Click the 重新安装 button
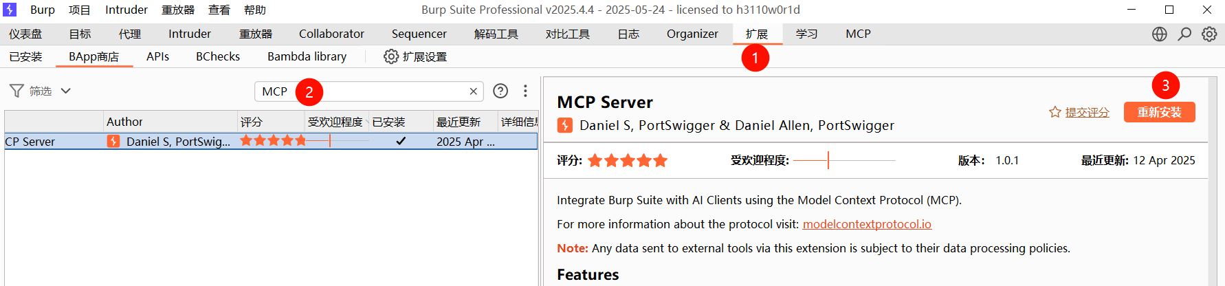The width and height of the screenshot is (1225, 286). tap(1160, 112)
